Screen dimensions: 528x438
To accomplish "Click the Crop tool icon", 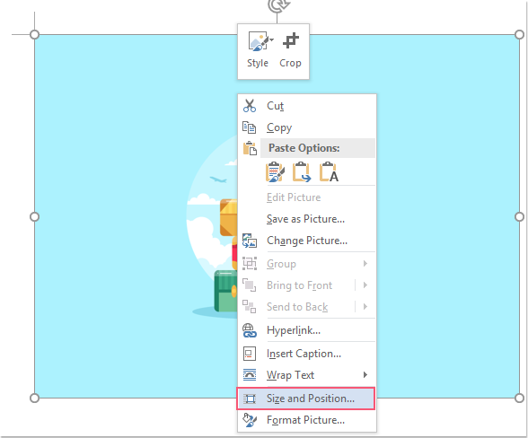I will pos(291,41).
